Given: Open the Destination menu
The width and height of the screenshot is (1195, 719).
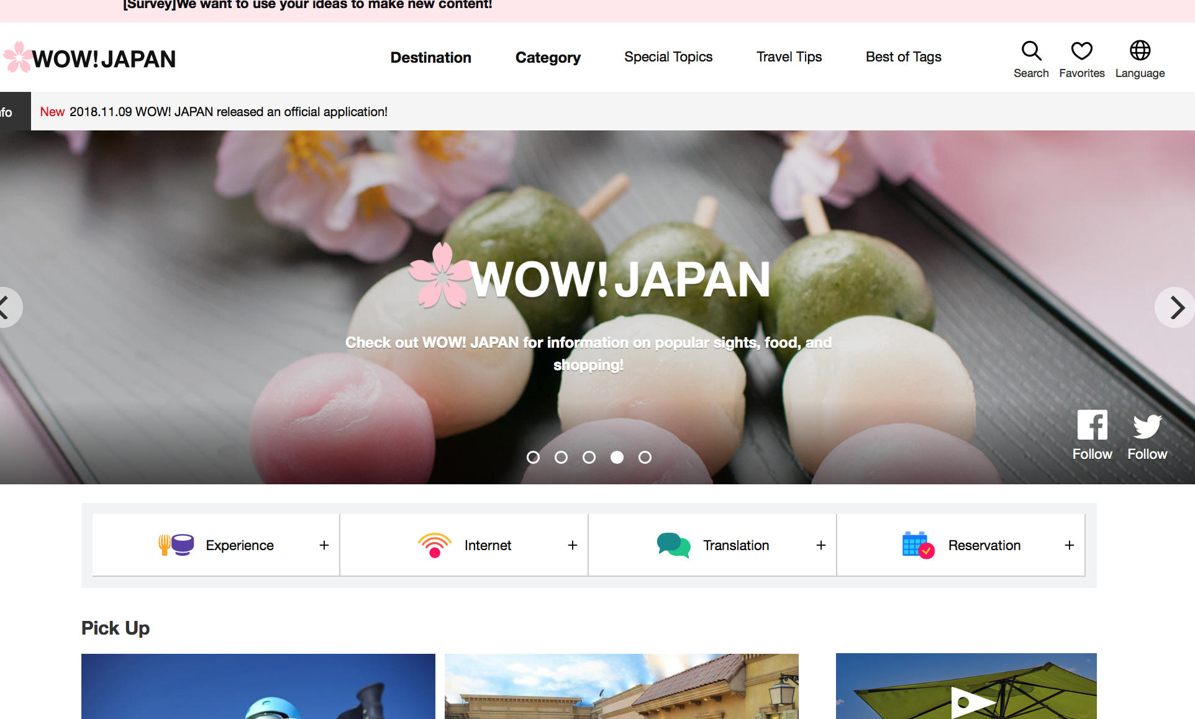Looking at the screenshot, I should coord(430,58).
